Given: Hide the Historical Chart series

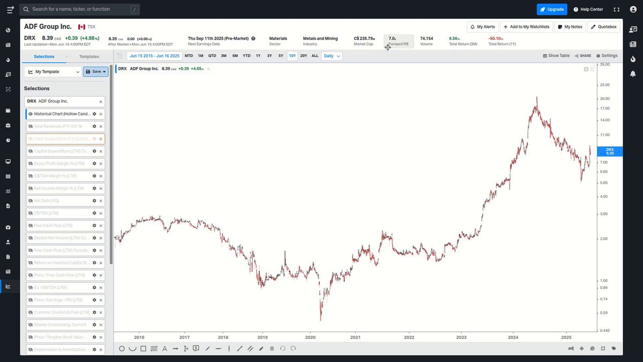Looking at the screenshot, I should pos(31,114).
